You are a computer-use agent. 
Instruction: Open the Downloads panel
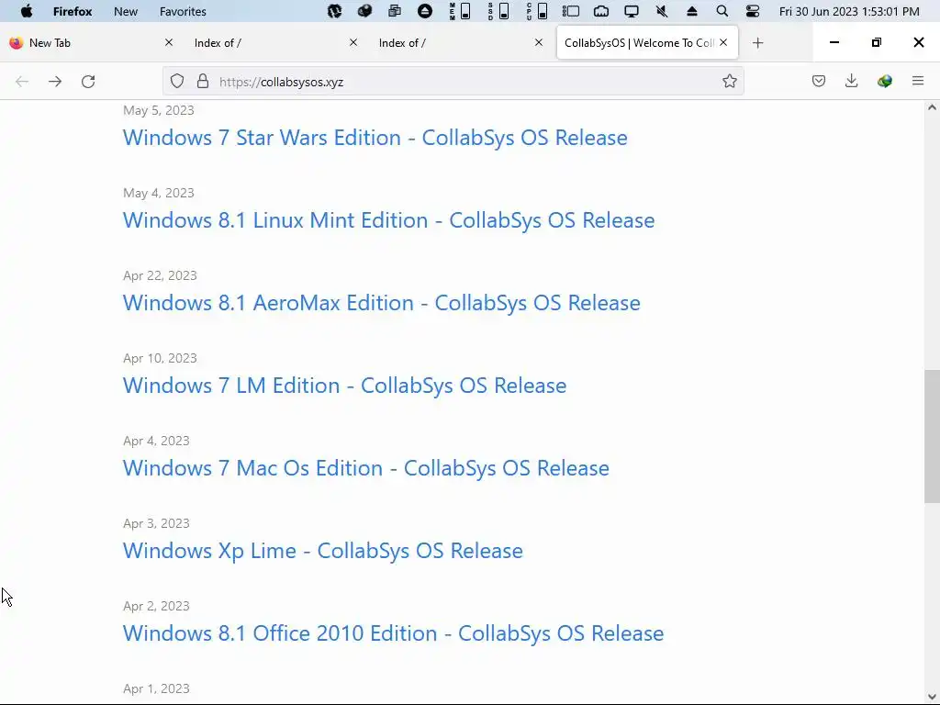pyautogui.click(x=851, y=81)
